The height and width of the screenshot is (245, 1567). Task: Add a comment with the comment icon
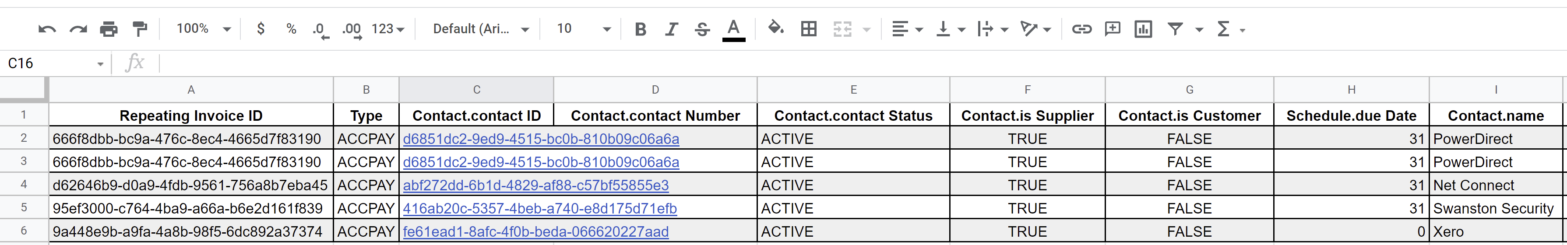tap(1112, 28)
